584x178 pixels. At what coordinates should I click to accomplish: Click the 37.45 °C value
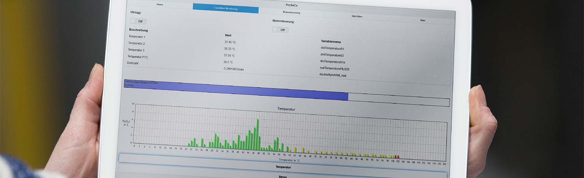click(x=230, y=42)
